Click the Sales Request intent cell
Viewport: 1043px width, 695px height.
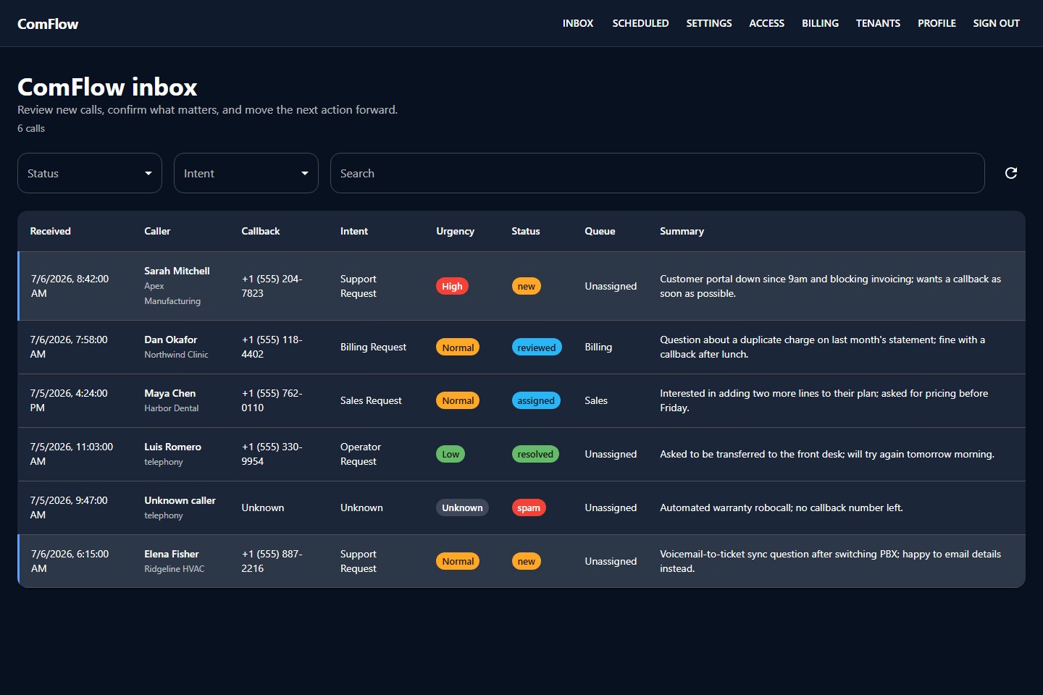371,400
